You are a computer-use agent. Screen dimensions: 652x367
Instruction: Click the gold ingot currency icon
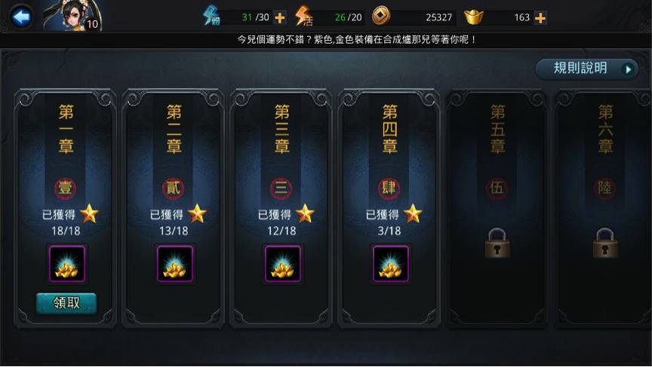point(473,17)
